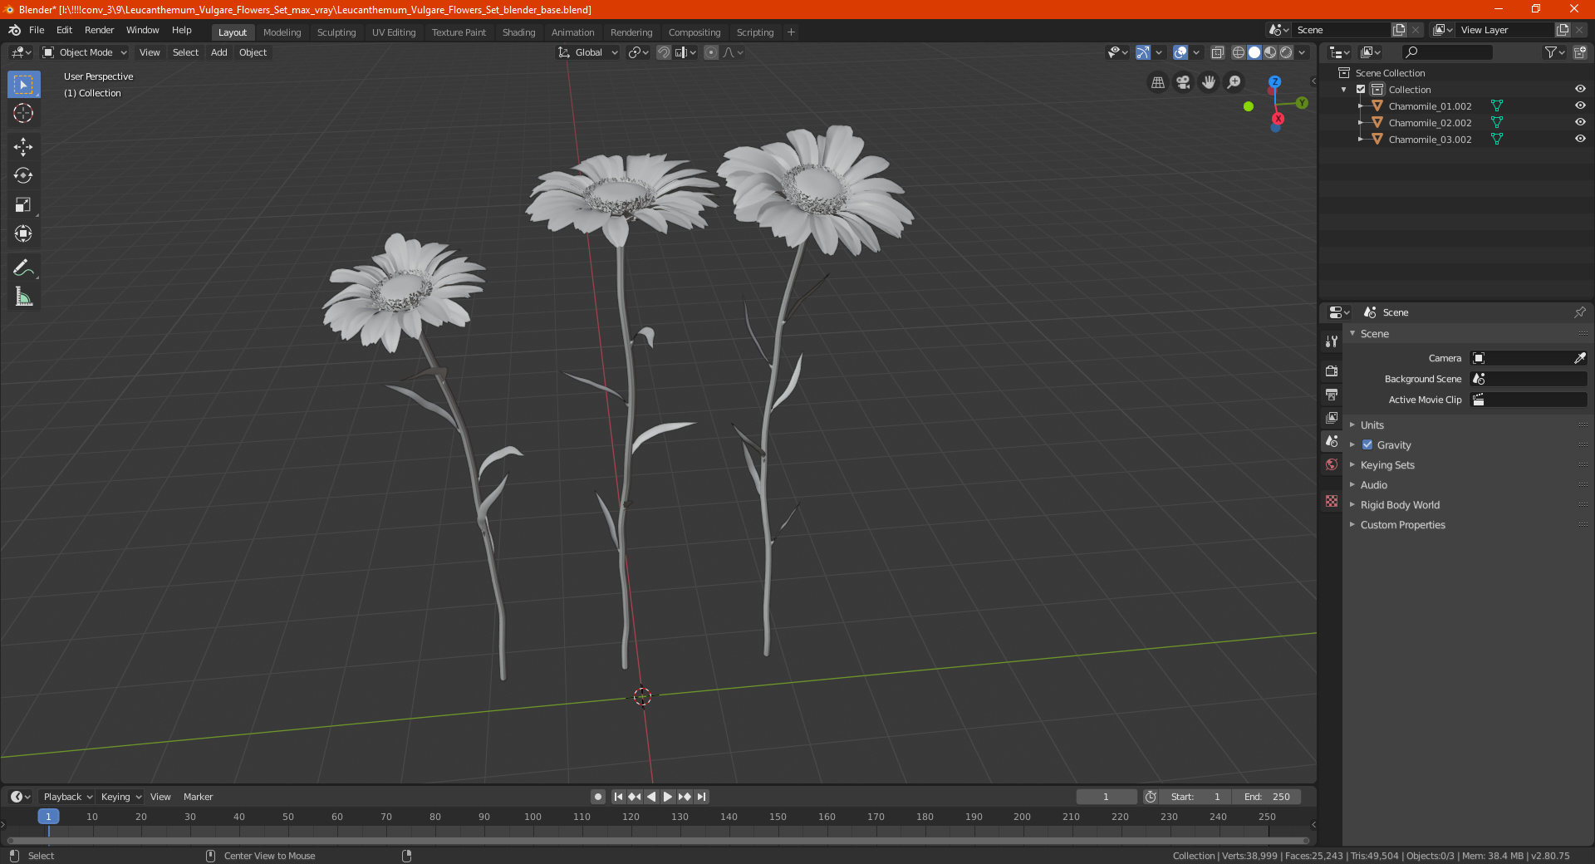The height and width of the screenshot is (864, 1595).
Task: Open the World properties tab
Action: [1332, 464]
